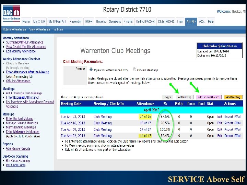Open Enter Makeups by Member link

pos(23,132)
